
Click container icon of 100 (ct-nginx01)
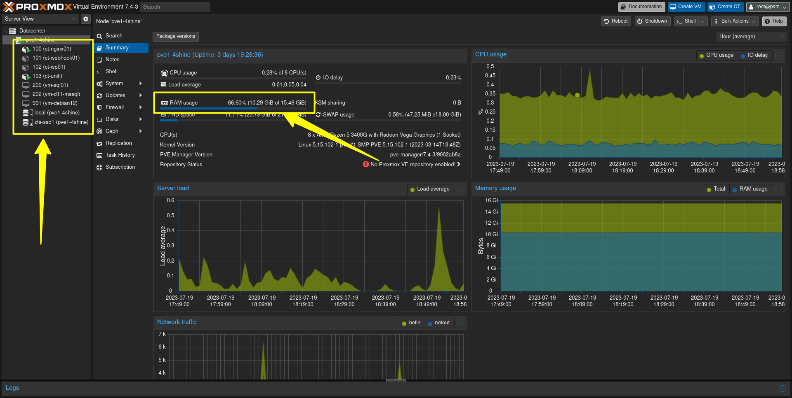(26, 49)
